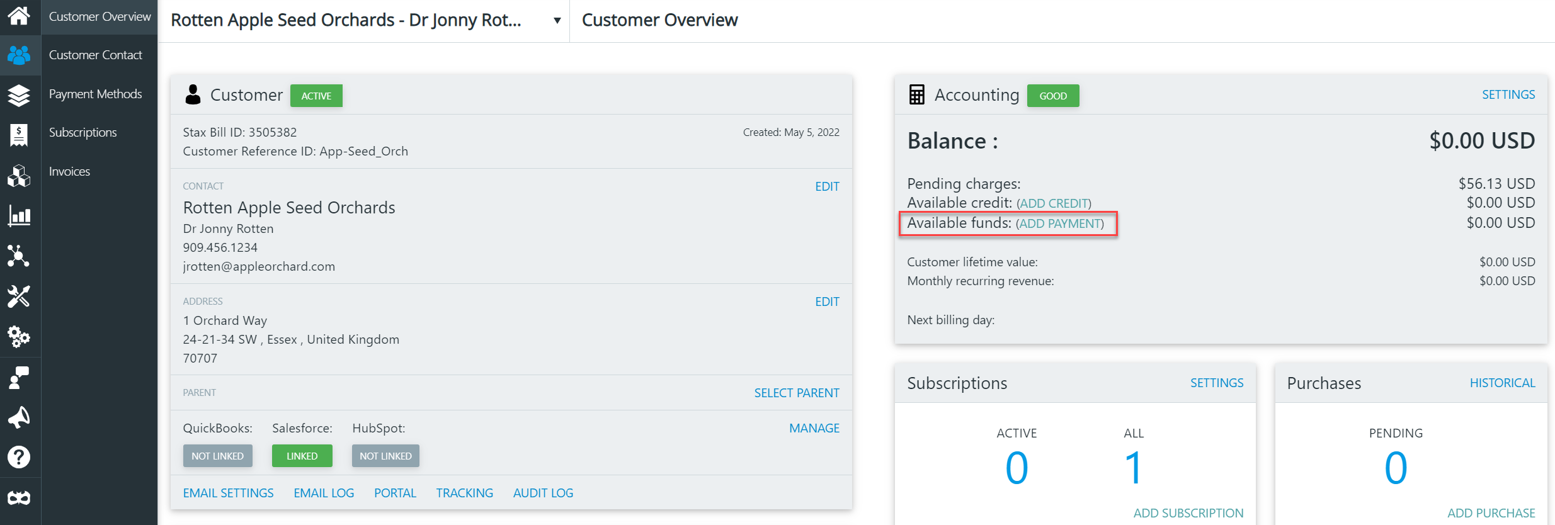Edit the customer contact details
1555x525 pixels.
827,186
